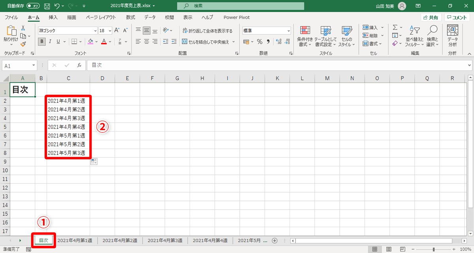Open 検索と選択 find and select
474x253 pixels.
[433, 36]
